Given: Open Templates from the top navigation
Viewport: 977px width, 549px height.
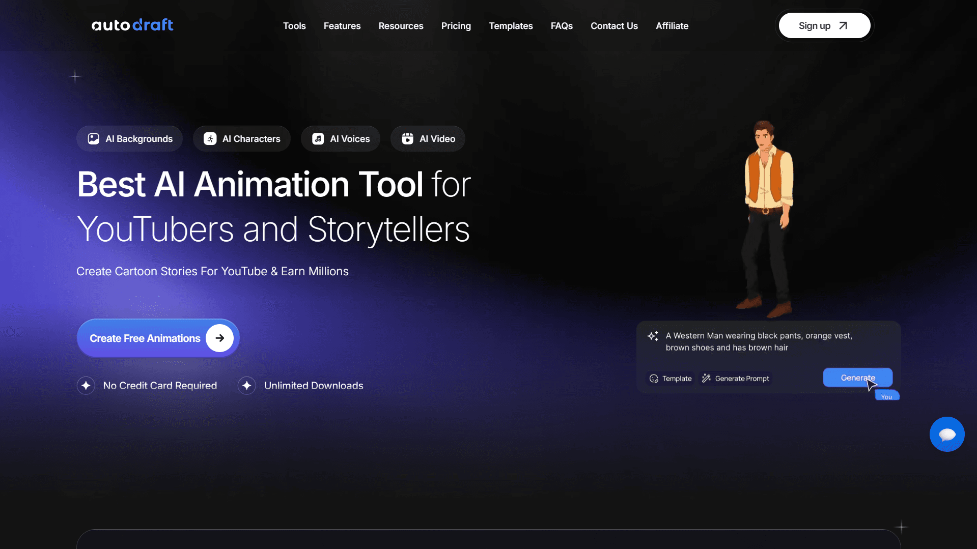Looking at the screenshot, I should click(x=511, y=26).
